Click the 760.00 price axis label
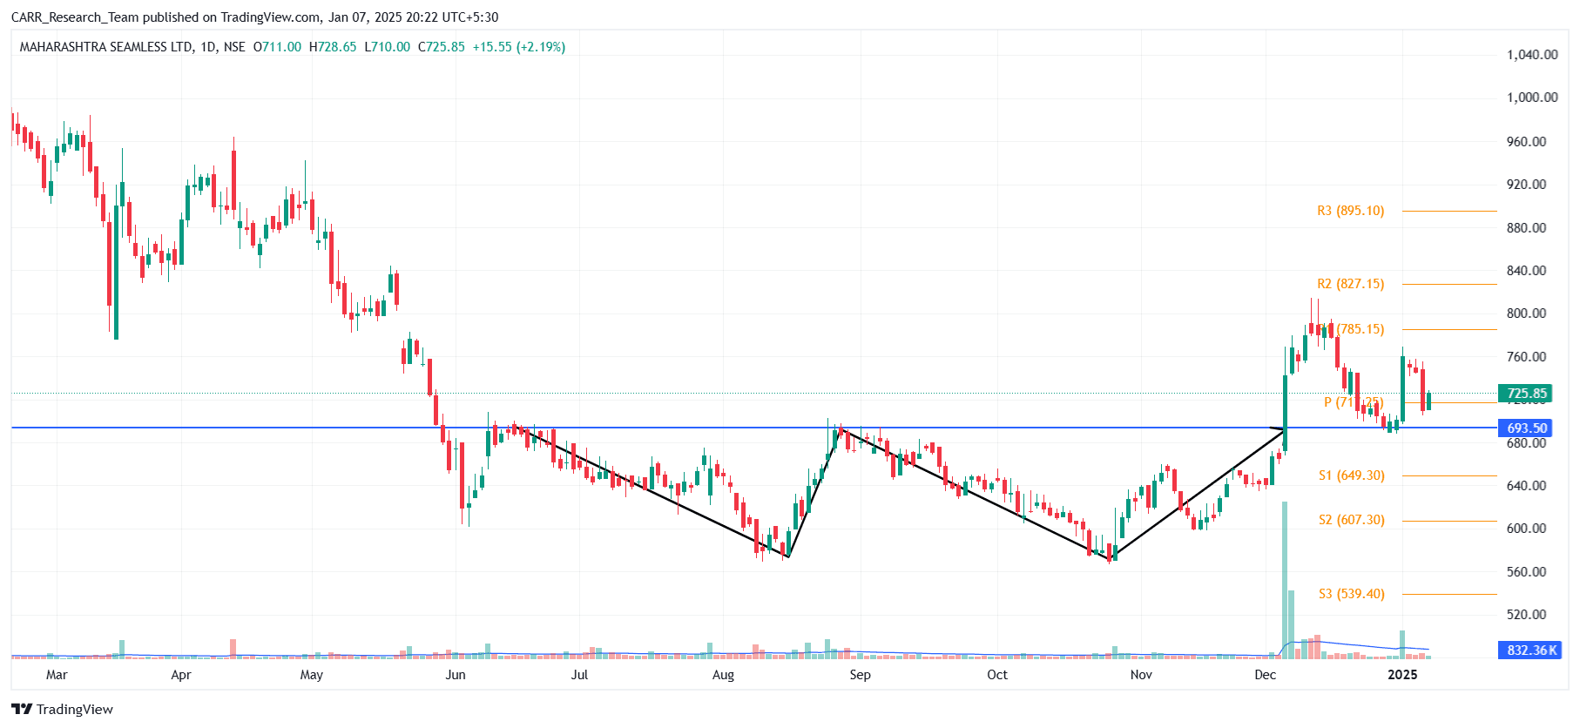Image resolution: width=1580 pixels, height=728 pixels. [x=1526, y=357]
